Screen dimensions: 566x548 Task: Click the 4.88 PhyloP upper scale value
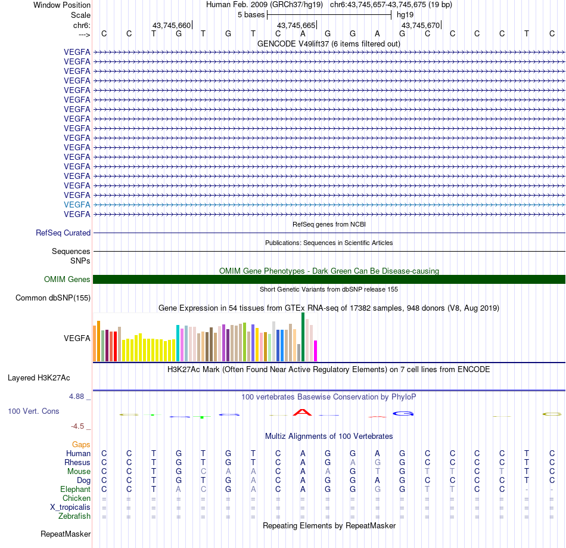(76, 397)
